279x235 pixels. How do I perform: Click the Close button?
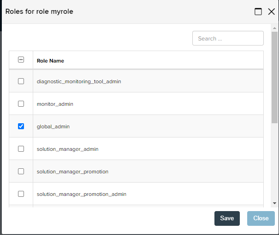coord(261,218)
